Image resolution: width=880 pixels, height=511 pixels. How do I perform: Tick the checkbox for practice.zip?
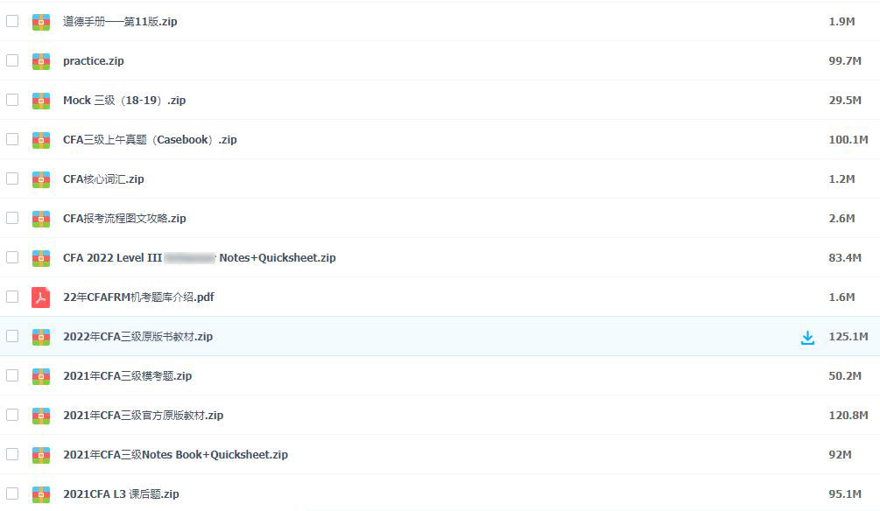pos(12,60)
